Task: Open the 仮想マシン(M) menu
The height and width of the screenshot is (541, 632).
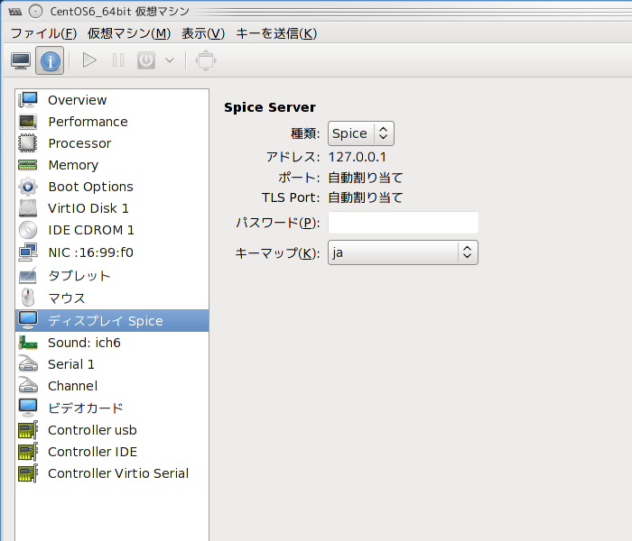Action: pyautogui.click(x=129, y=33)
